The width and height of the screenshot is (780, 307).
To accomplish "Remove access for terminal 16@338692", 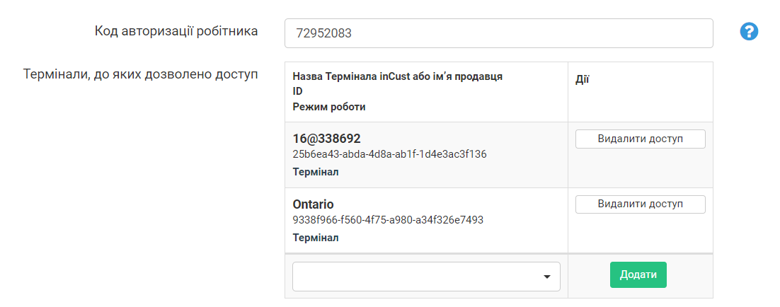I will click(640, 139).
